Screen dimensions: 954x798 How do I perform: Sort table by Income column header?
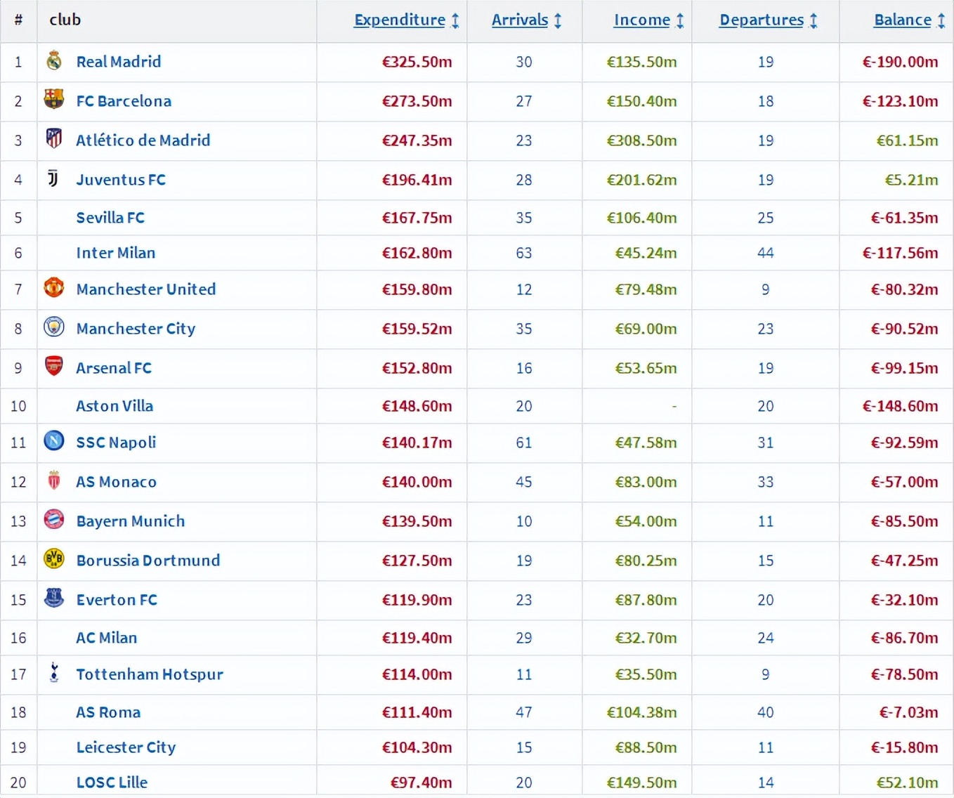point(641,20)
